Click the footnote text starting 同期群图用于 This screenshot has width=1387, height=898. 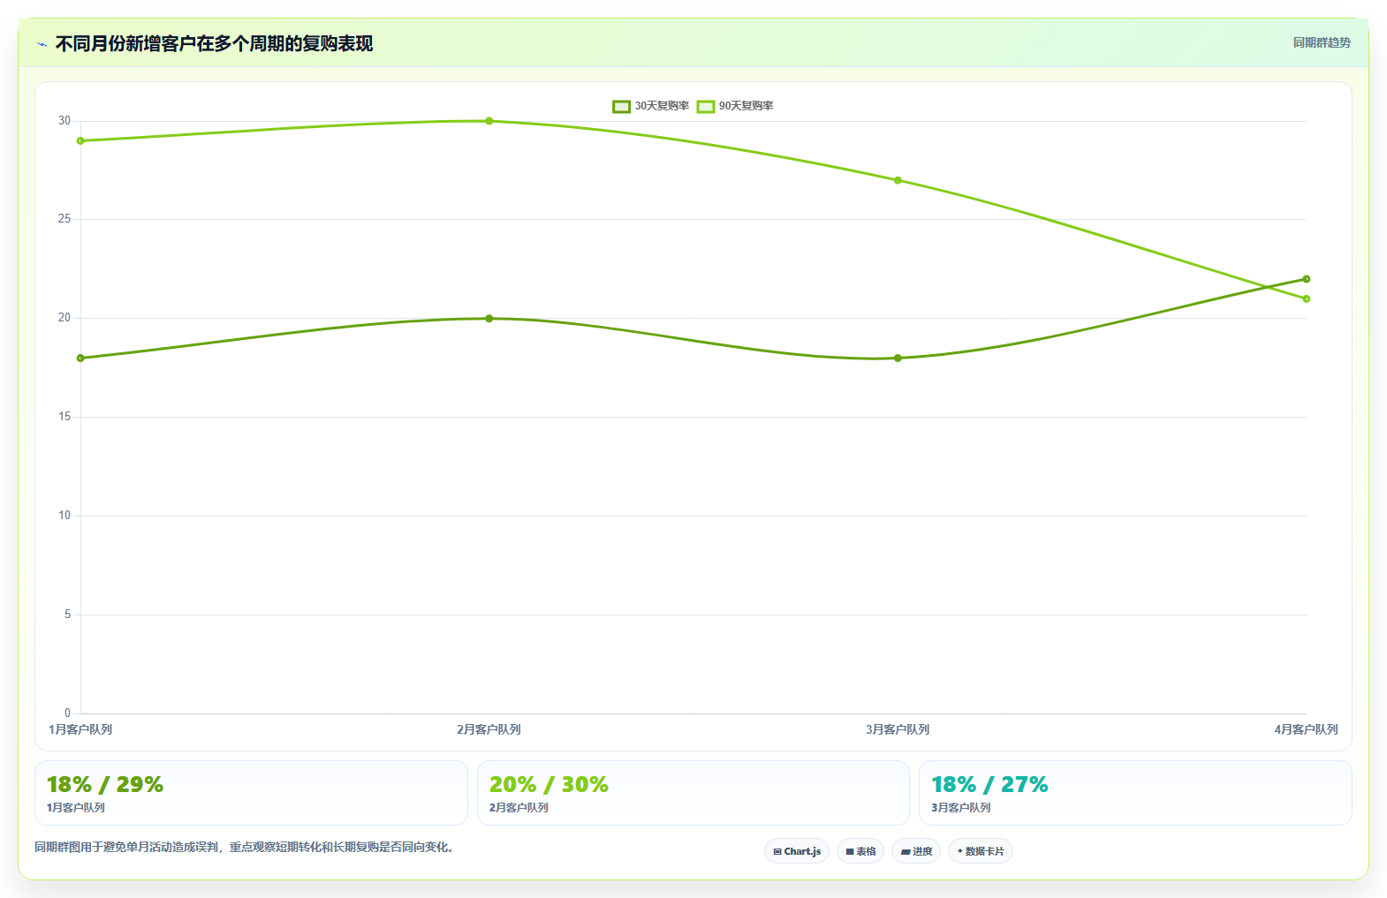coord(245,847)
